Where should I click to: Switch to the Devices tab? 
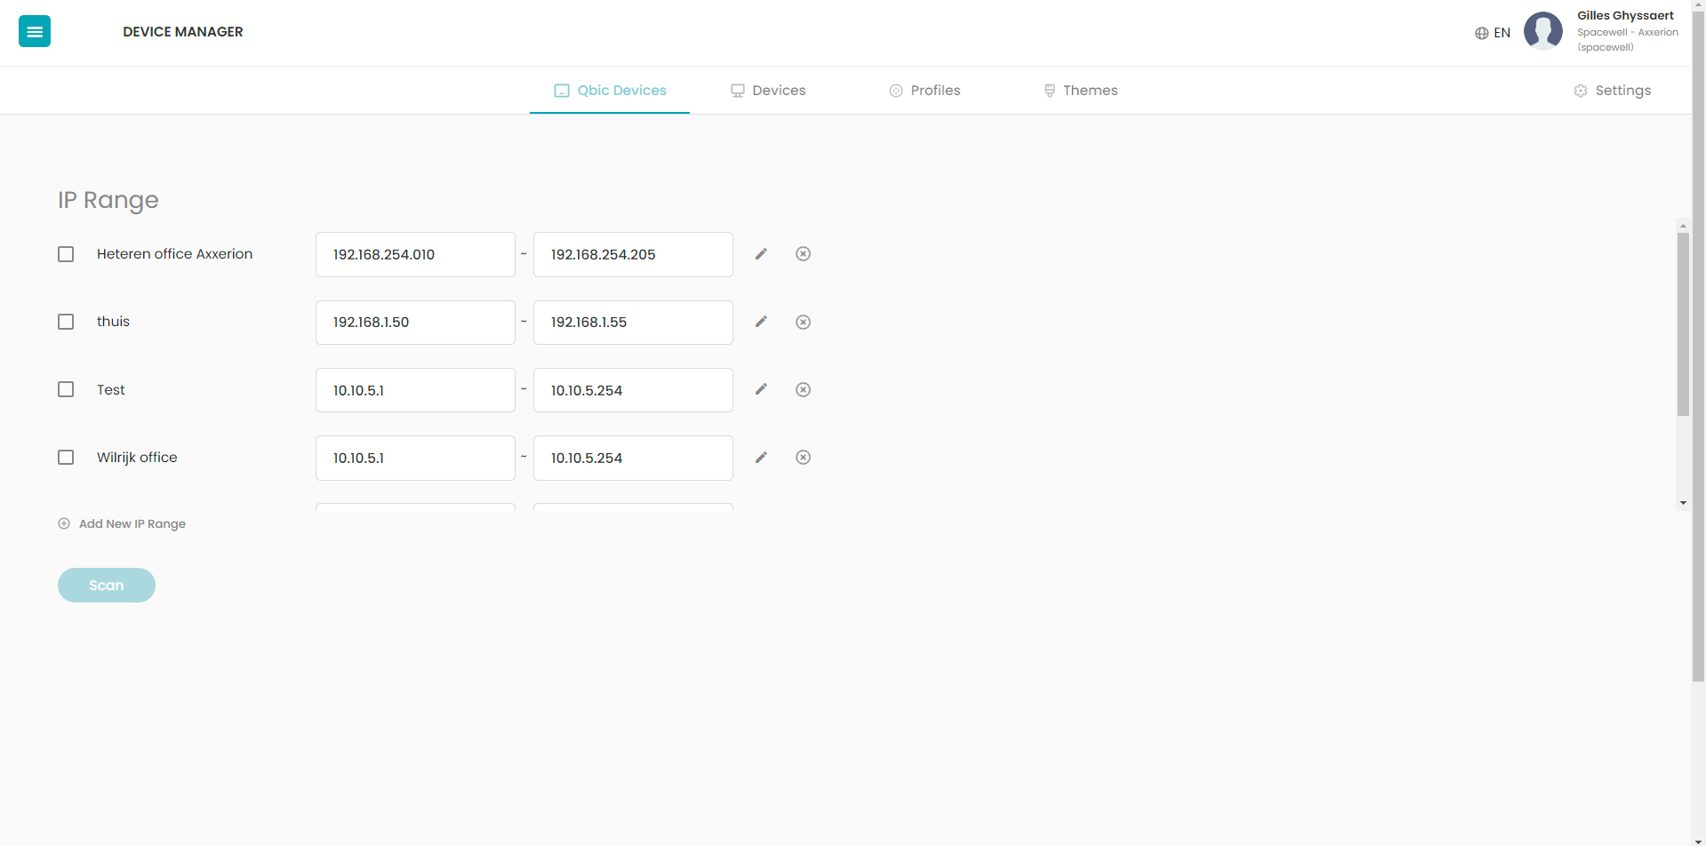[768, 91]
